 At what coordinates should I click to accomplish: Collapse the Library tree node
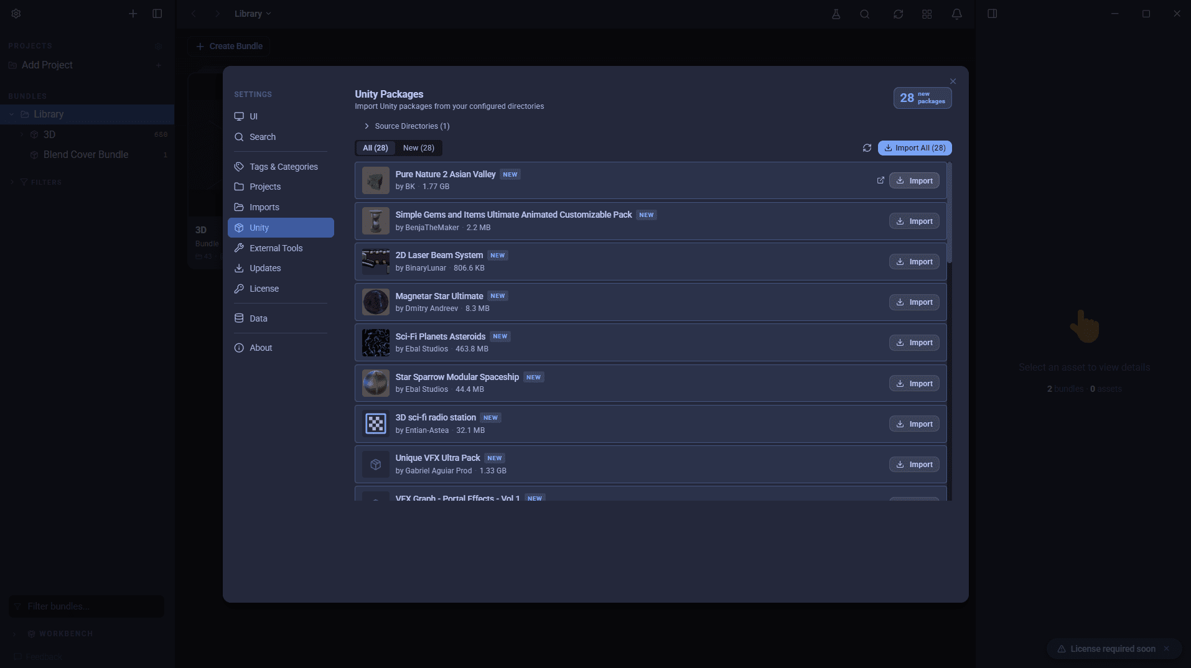pyautogui.click(x=12, y=114)
